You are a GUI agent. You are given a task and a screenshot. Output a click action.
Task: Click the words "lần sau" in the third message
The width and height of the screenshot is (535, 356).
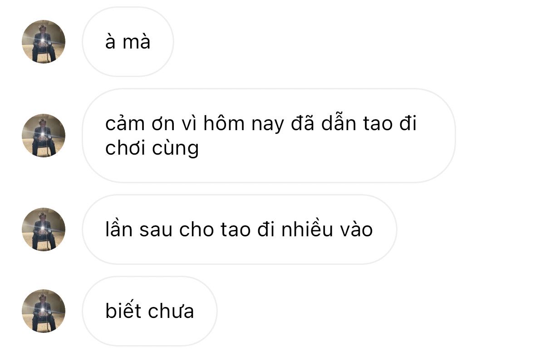click(138, 229)
